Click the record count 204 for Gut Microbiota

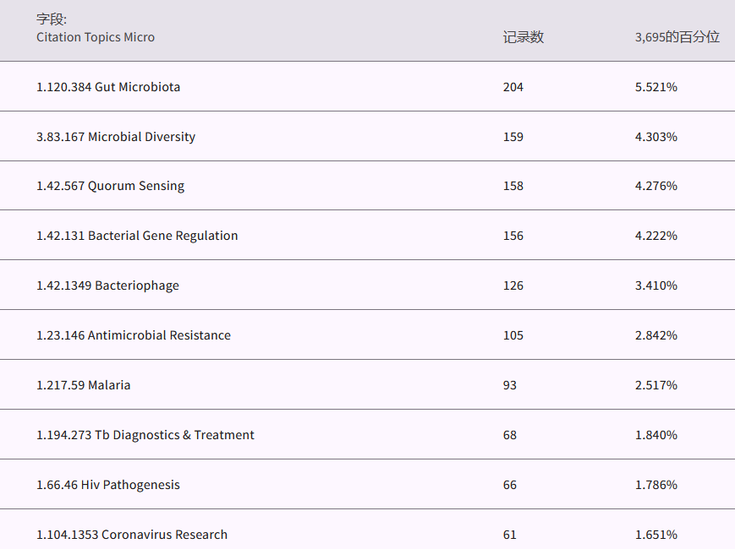[513, 87]
